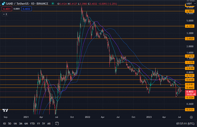The height and width of the screenshot is (127, 197).
Task: Select the 1D time range
Action: pos(5,124)
